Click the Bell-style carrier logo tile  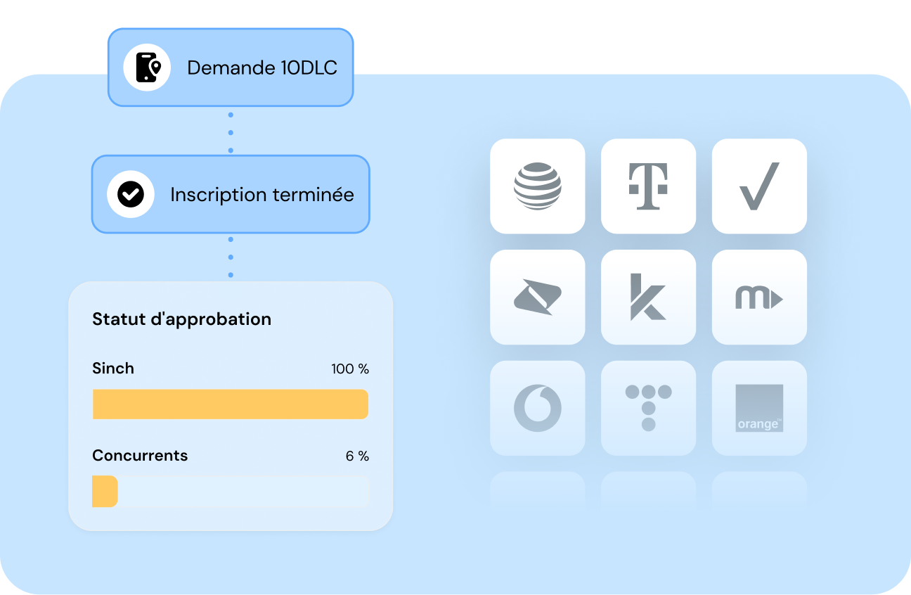[537, 297]
